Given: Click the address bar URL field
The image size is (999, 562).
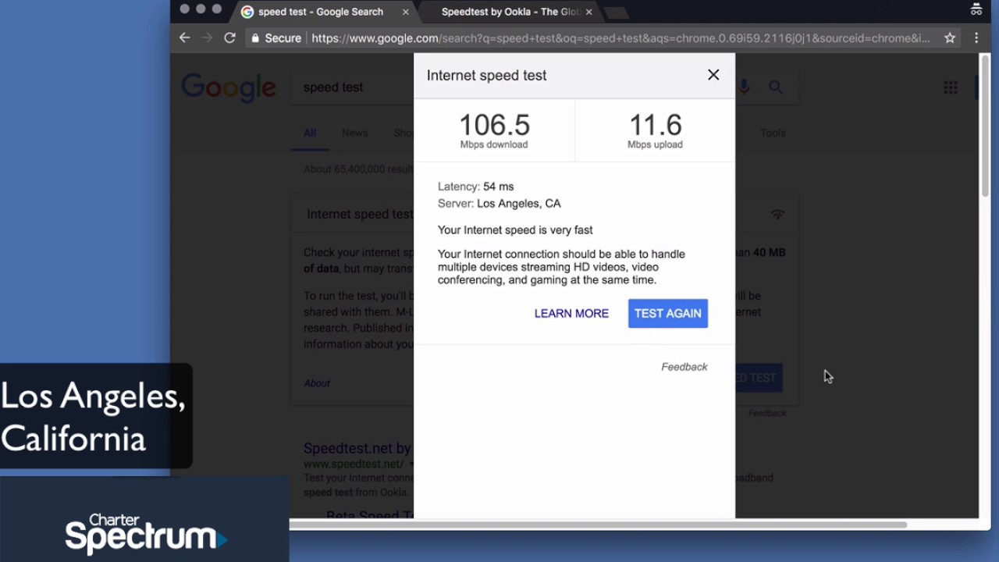Looking at the screenshot, I should pos(620,37).
